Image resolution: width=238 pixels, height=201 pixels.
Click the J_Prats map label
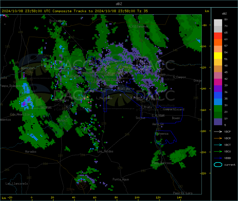[147, 107]
